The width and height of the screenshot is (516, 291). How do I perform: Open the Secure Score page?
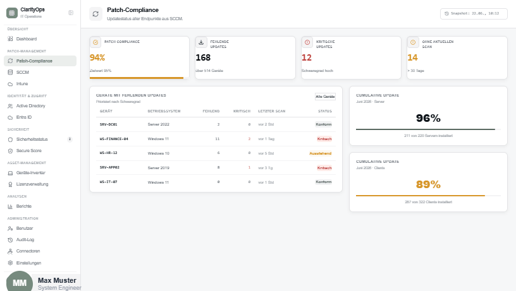tap(40, 151)
